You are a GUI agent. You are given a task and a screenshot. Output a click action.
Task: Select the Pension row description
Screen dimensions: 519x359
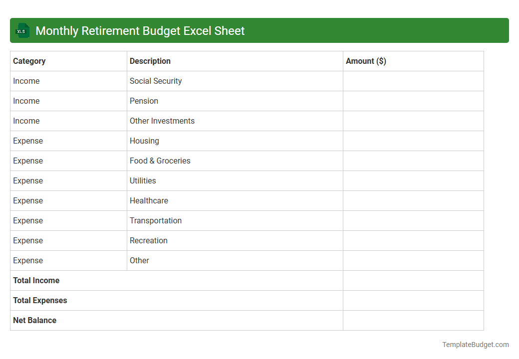(x=144, y=101)
